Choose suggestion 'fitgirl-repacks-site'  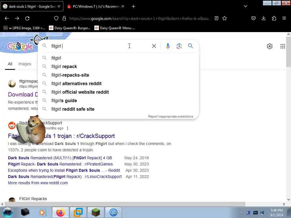pyautogui.click(x=119, y=75)
